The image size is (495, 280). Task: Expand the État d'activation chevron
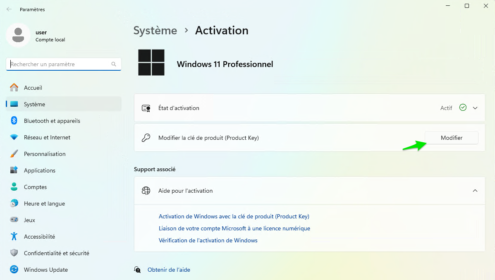coord(475,108)
